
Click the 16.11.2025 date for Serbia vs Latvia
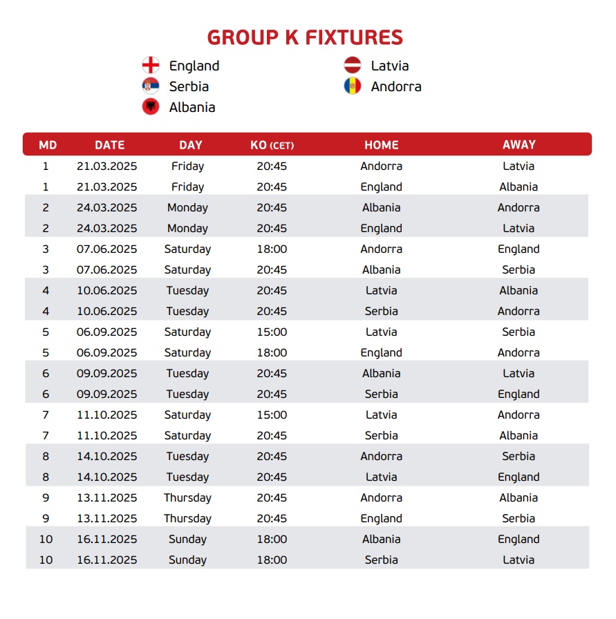[x=107, y=560]
